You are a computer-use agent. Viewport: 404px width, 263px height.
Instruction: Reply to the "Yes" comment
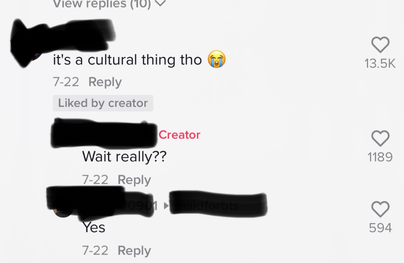(x=134, y=251)
